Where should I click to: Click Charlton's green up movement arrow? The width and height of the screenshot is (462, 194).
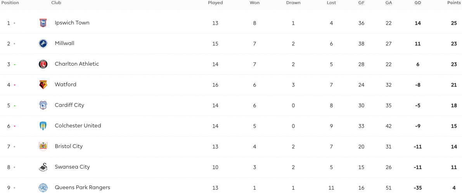point(14,64)
